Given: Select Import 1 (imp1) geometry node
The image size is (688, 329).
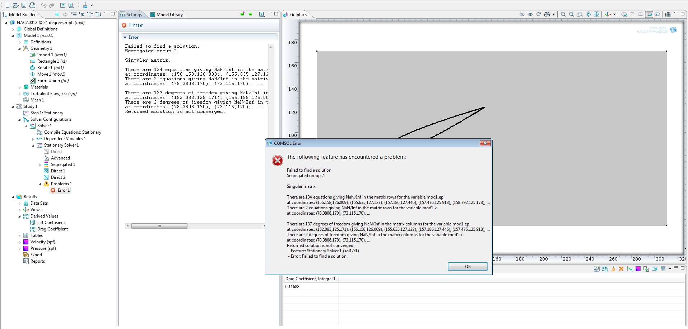Looking at the screenshot, I should 48,55.
